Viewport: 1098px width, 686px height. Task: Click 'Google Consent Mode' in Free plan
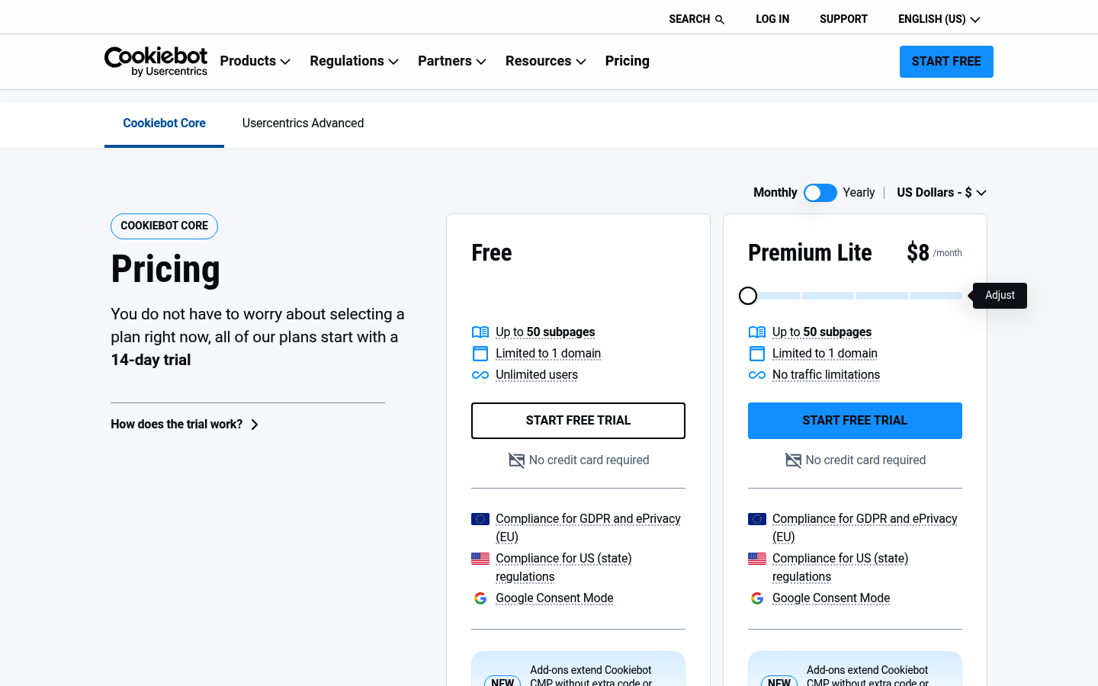tap(554, 598)
